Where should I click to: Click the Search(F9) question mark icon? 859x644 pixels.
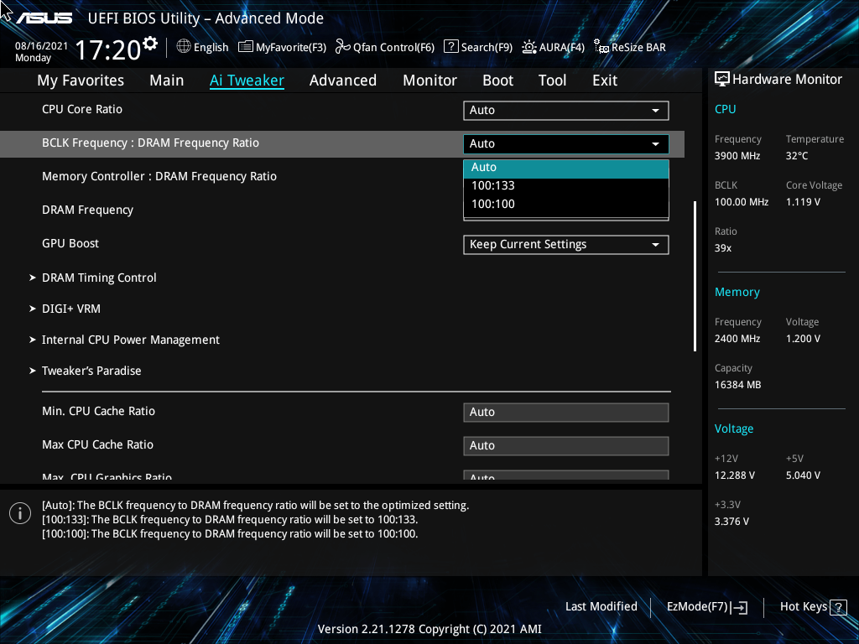450,47
